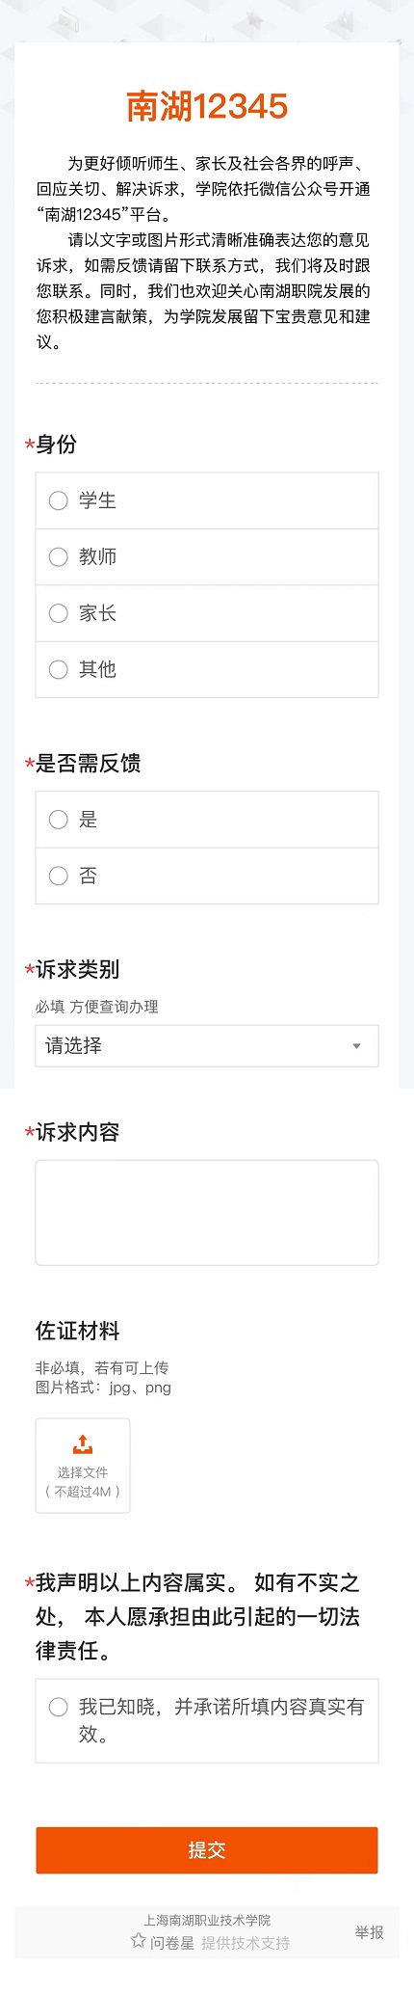Click 上海南湖职业技术学院 footer text
414x1995 pixels.
(207, 1920)
